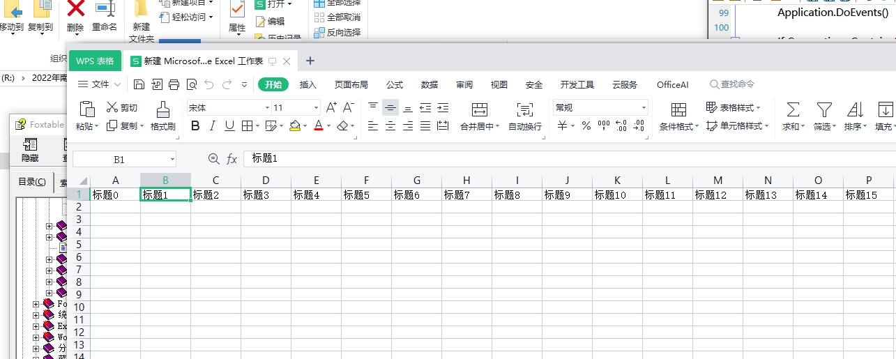Click Rename (重命名) in File Explorer ribbon

coord(105,17)
